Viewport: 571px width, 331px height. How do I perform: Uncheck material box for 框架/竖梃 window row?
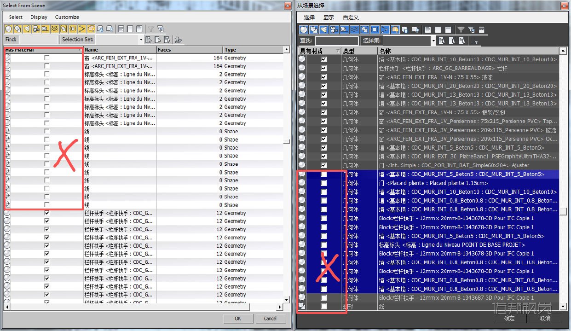(324, 112)
